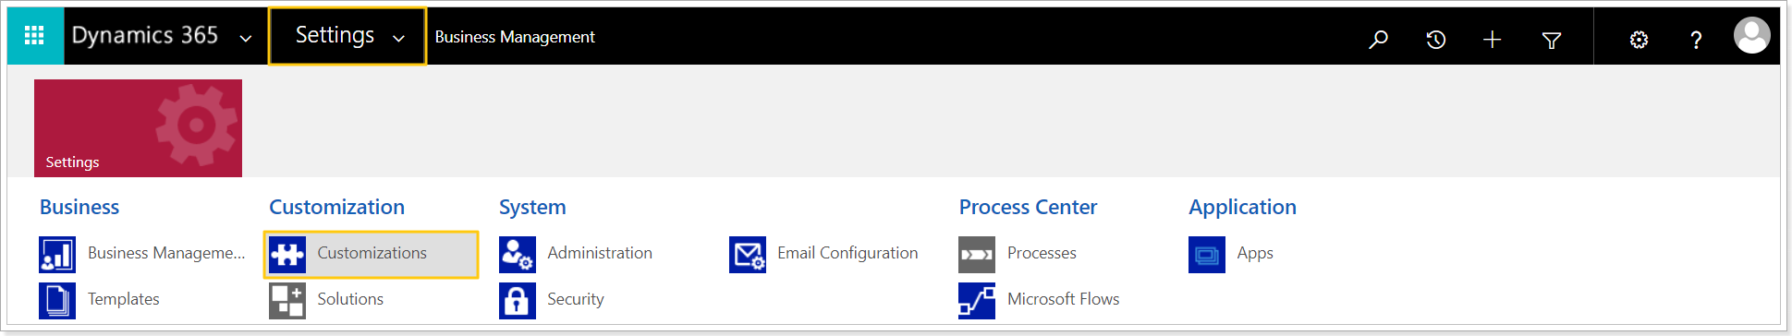The image size is (1792, 336).
Task: Open recently viewed history icon
Action: 1435,40
